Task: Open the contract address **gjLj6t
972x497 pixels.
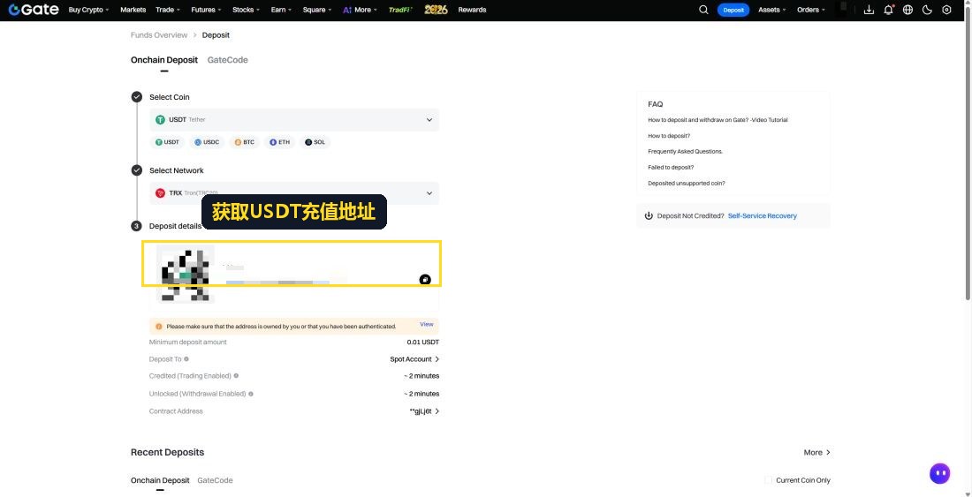Action: tap(425, 411)
